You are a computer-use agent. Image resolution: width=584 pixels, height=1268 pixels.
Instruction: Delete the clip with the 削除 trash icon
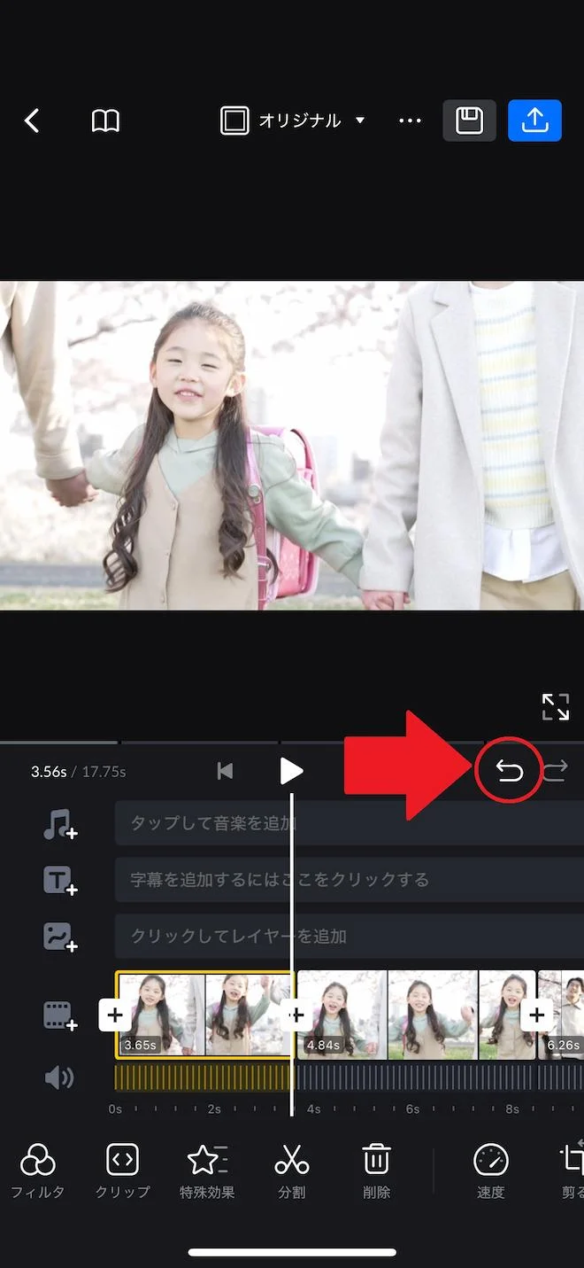[x=377, y=1171]
